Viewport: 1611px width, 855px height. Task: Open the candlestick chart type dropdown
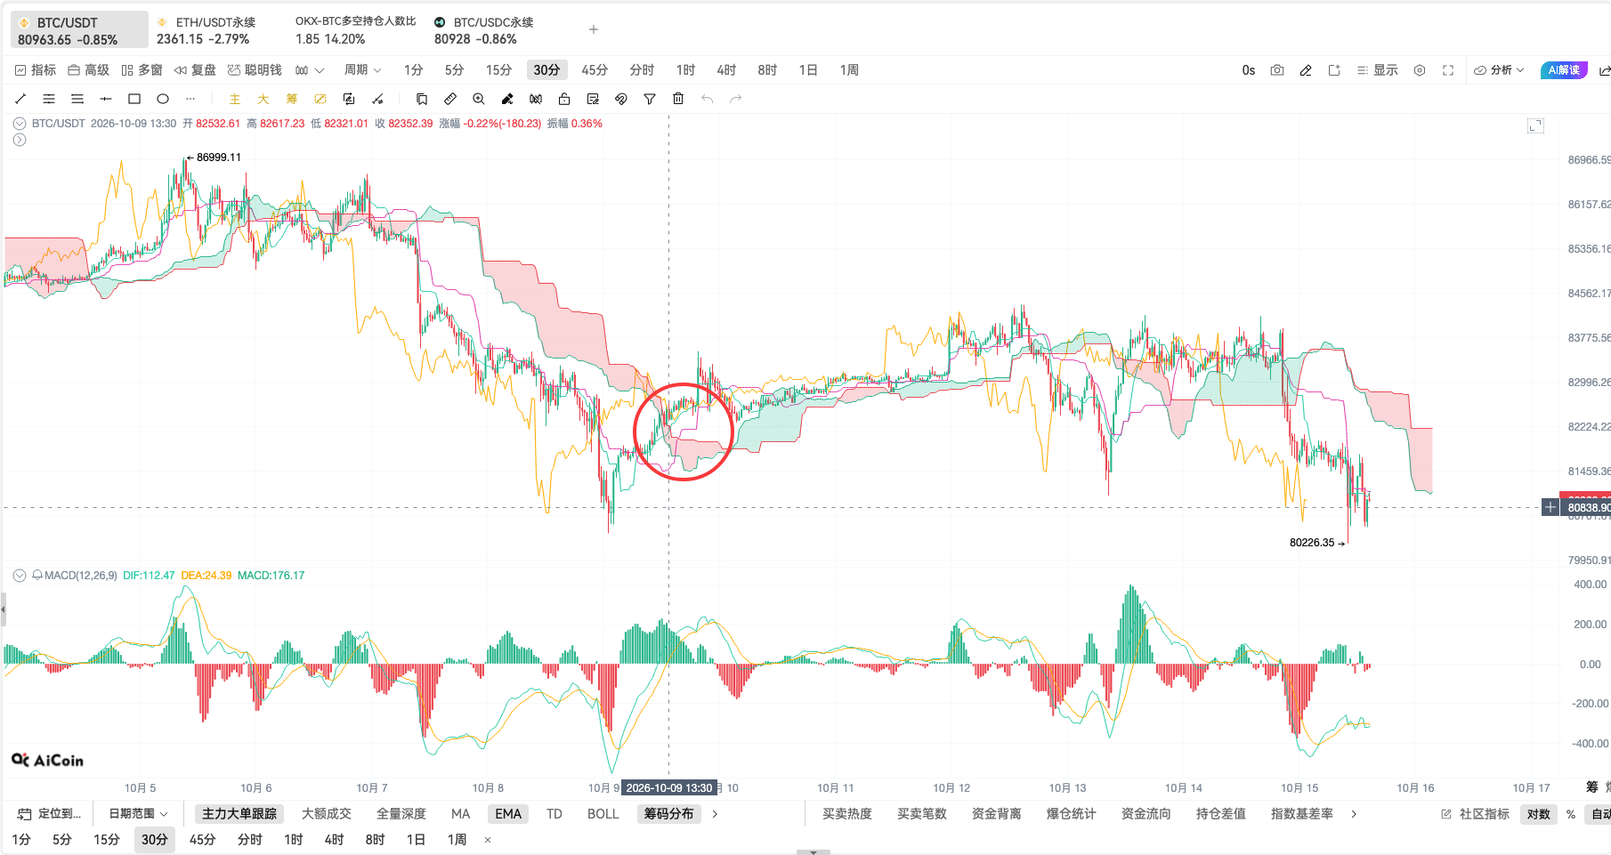[310, 70]
